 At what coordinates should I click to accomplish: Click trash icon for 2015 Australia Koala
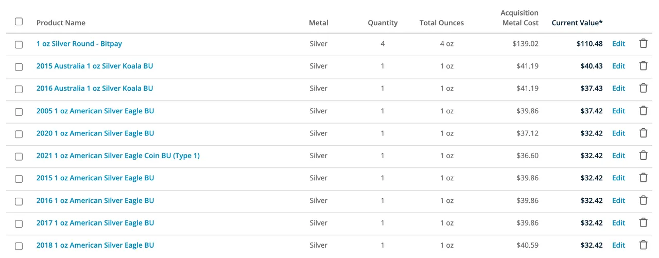point(643,66)
